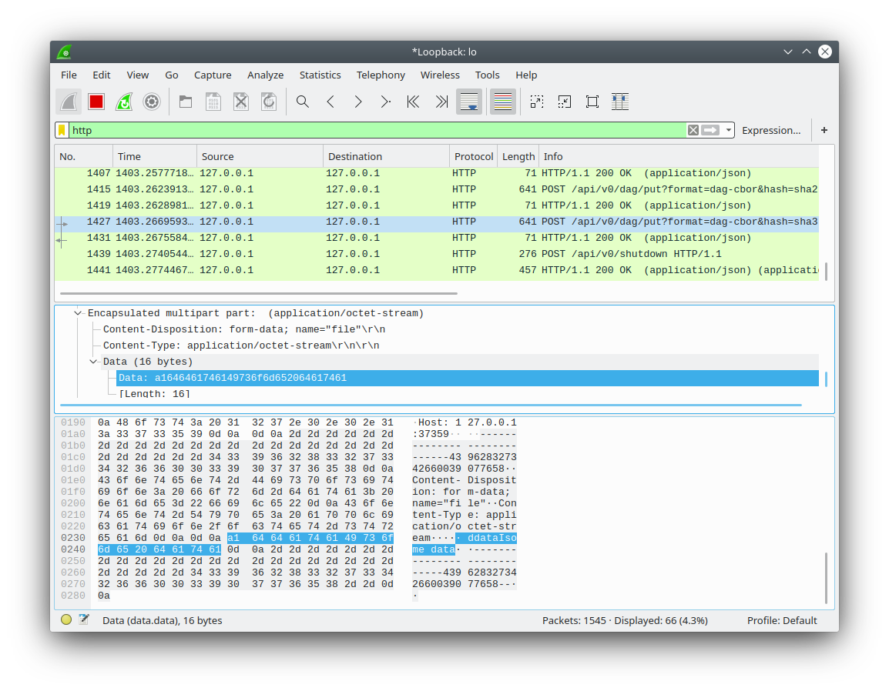Stop the running capture
889x691 pixels.
click(x=96, y=101)
